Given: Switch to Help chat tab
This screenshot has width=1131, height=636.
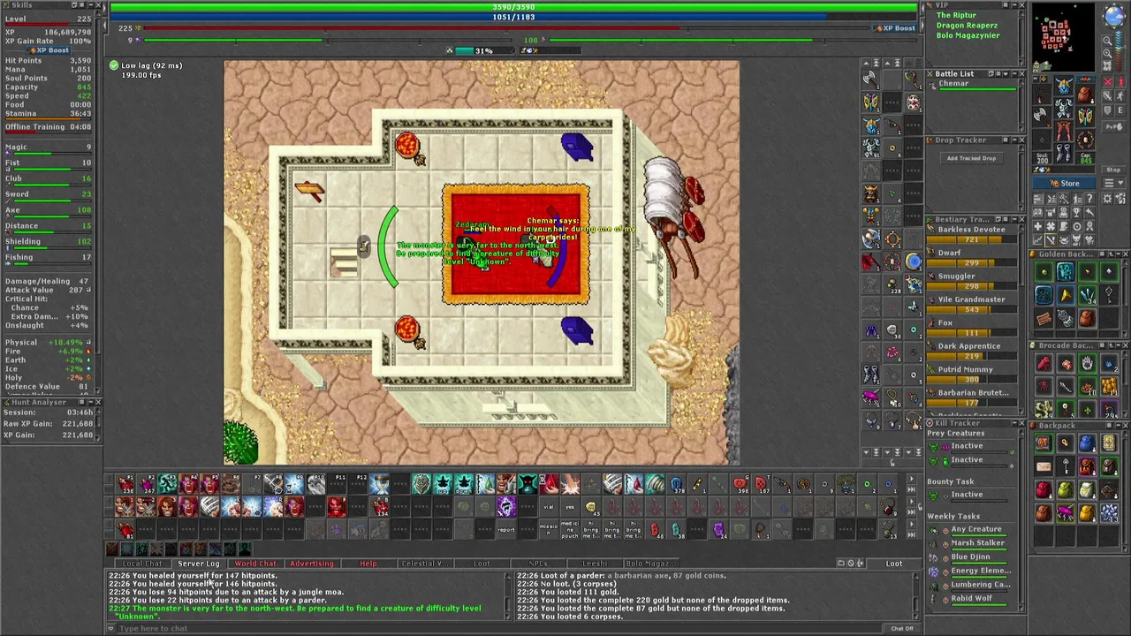Looking at the screenshot, I should click(368, 564).
